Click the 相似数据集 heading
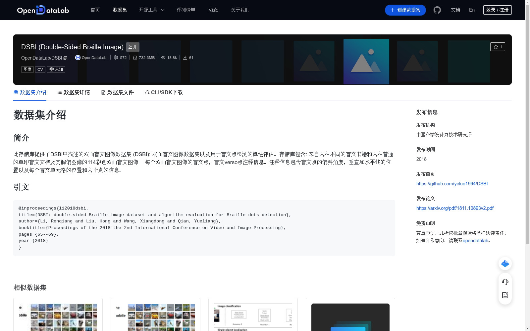The width and height of the screenshot is (530, 331). coord(30,288)
